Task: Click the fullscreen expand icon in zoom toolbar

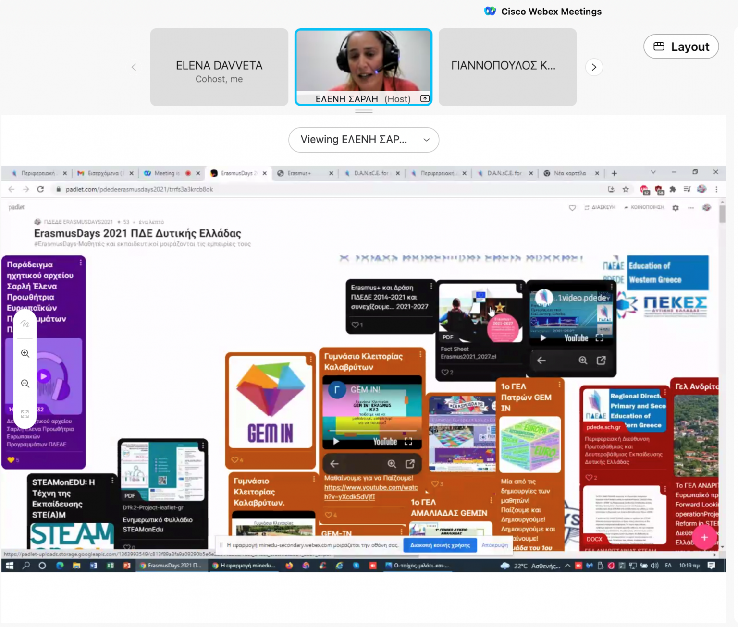Action: [25, 414]
